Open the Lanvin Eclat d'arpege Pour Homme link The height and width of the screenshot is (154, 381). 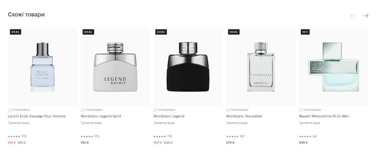[37, 116]
